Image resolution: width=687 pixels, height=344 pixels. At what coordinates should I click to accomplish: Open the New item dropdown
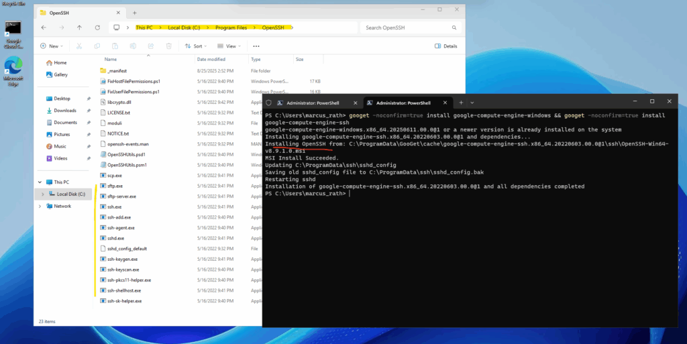[51, 46]
